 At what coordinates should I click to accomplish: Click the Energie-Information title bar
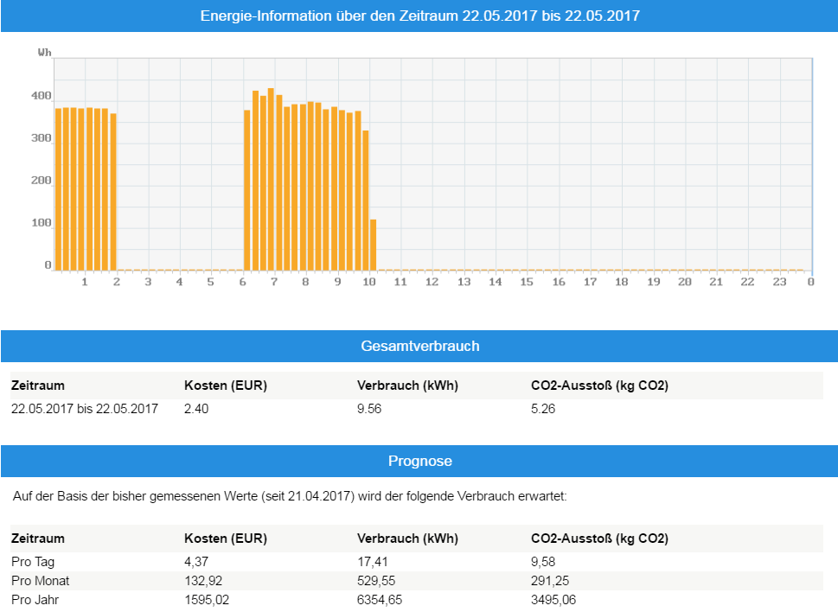(419, 16)
